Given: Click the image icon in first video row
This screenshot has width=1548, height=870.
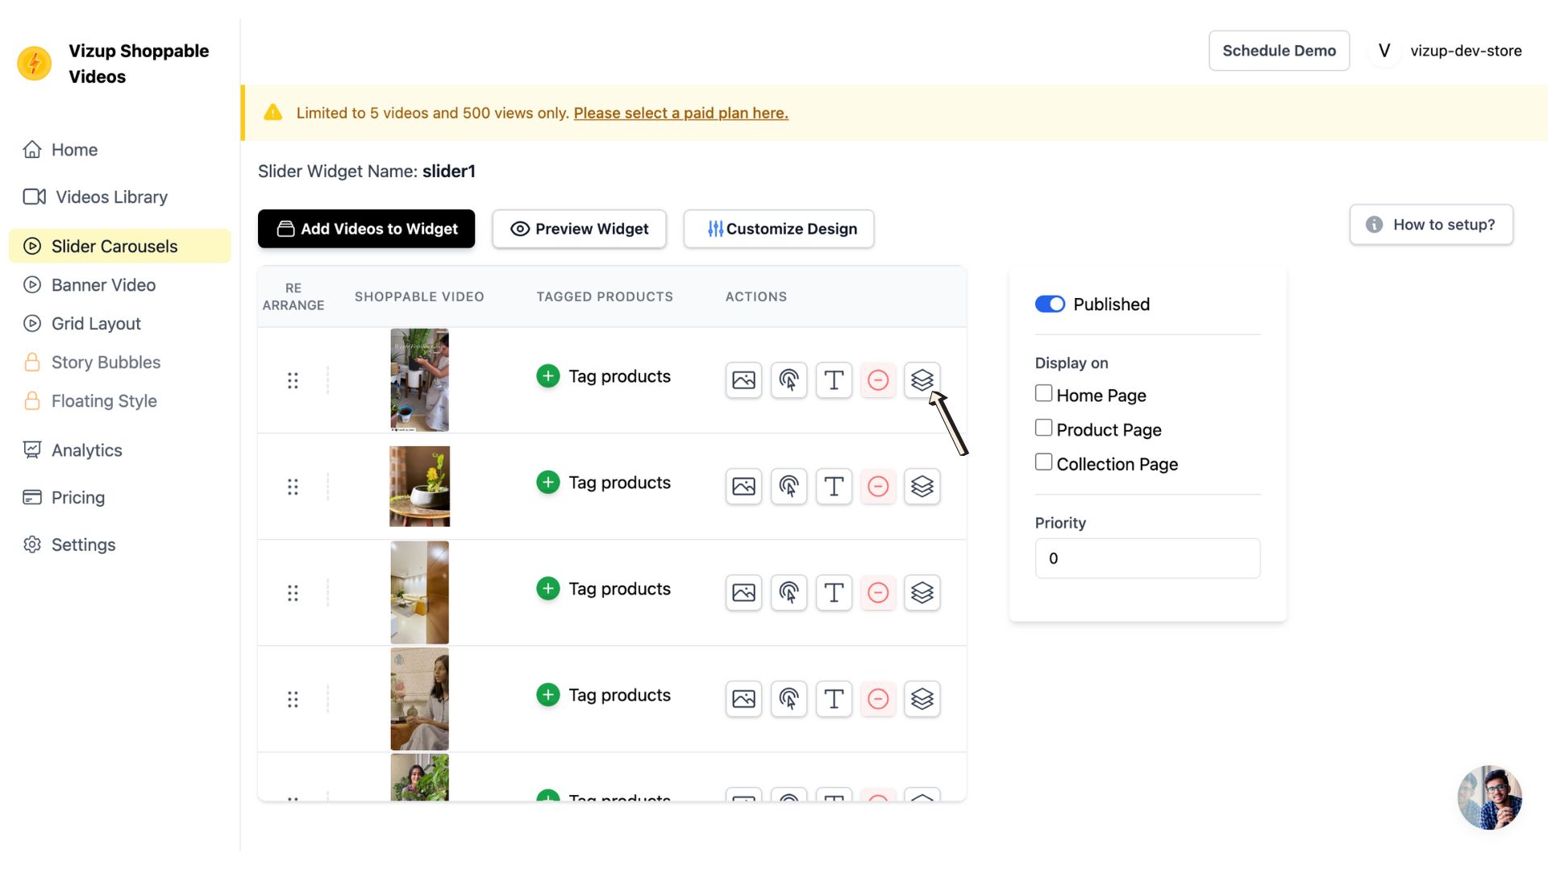Looking at the screenshot, I should pos(743,379).
